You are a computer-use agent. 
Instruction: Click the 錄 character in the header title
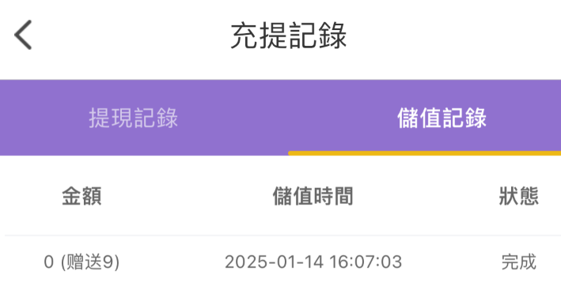tap(333, 35)
